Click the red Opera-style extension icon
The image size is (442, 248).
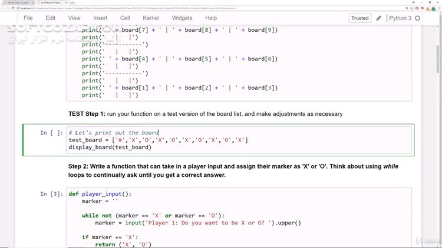coord(417,8)
